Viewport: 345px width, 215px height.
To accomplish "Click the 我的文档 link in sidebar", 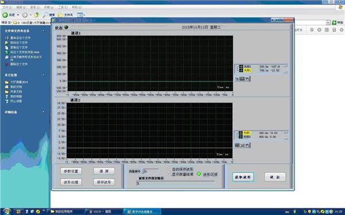I will (x=16, y=87).
